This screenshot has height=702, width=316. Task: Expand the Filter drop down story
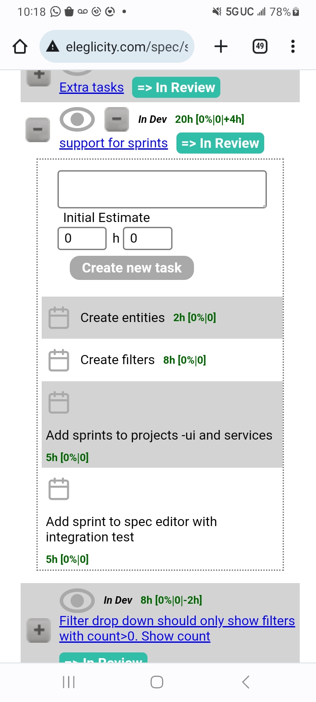pos(39,630)
